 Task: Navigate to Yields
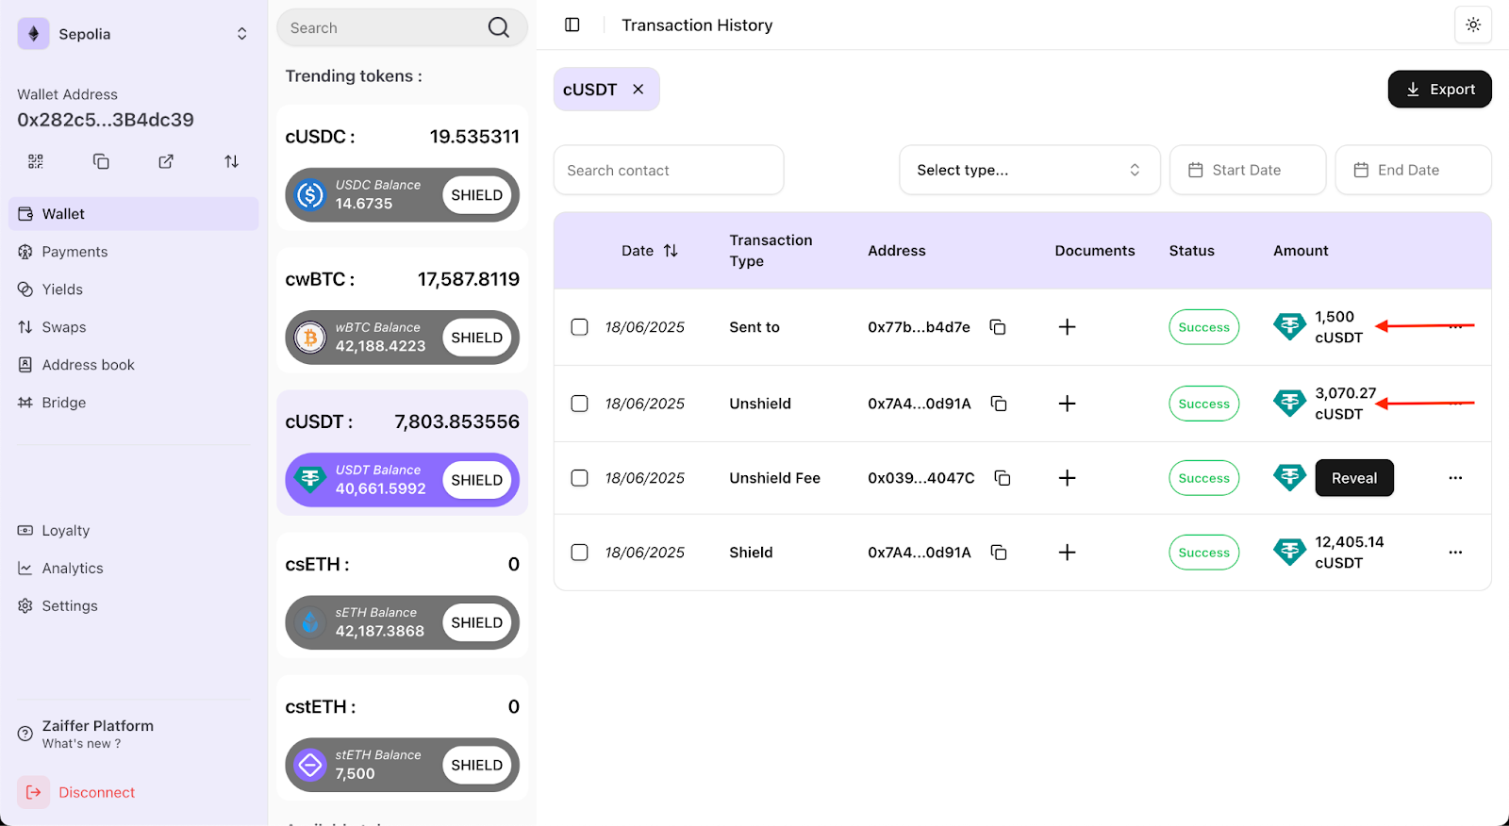pos(134,289)
